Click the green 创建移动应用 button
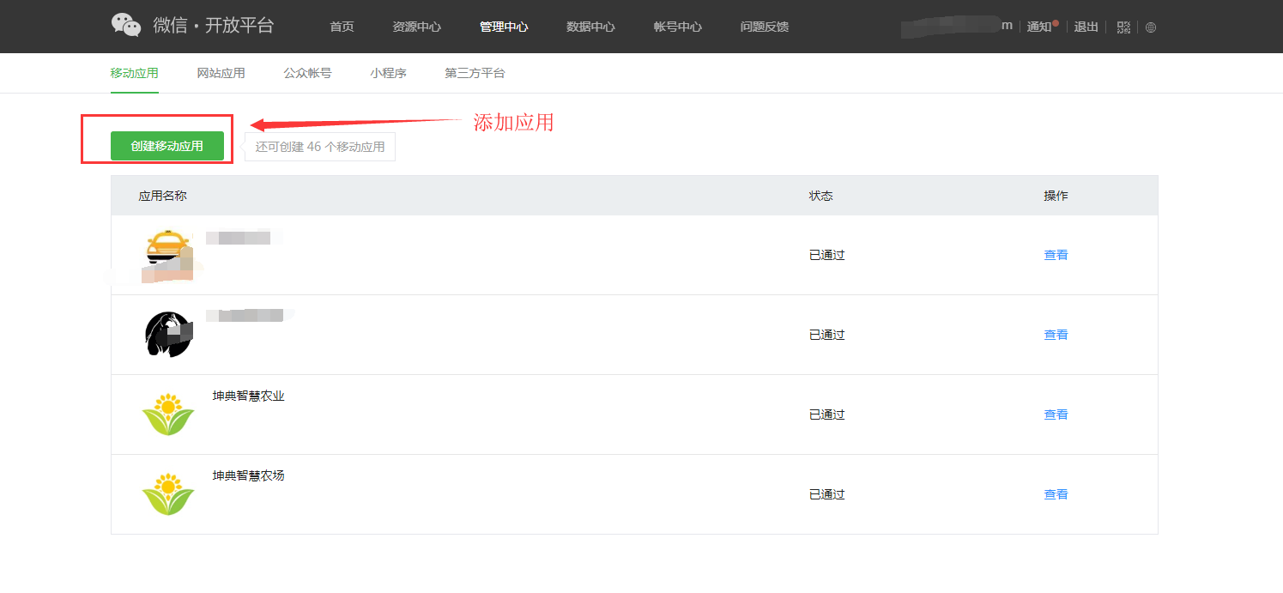 [167, 145]
